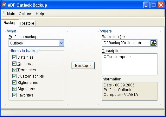Click the ABF Outlook Backup title bar icon
Viewport: 166px width, 117px height.
click(x=4, y=5)
